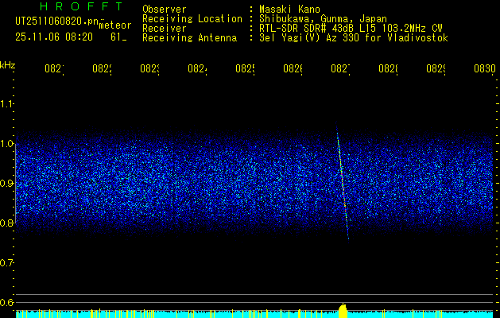Click the 0.8 frequency axis label
This screenshot has width=500, height=318.
6,223
